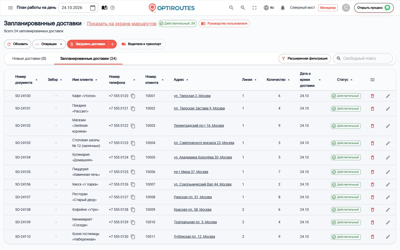400x250 pixels.
Task: Sort by Линия column
Action: click(x=249, y=80)
